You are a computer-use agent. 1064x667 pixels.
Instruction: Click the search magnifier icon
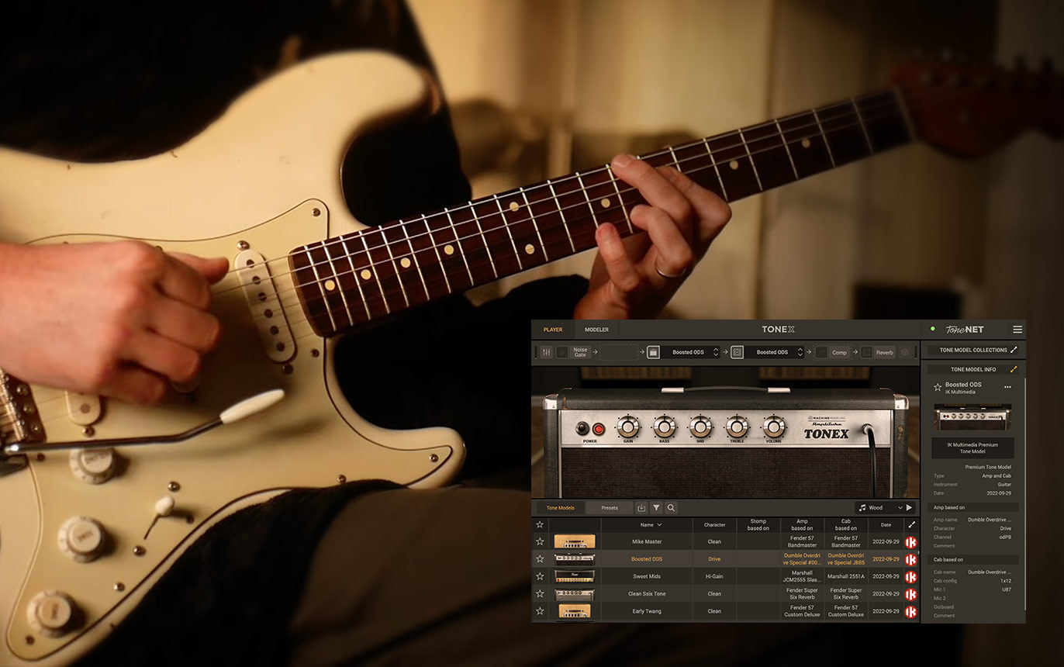[671, 508]
